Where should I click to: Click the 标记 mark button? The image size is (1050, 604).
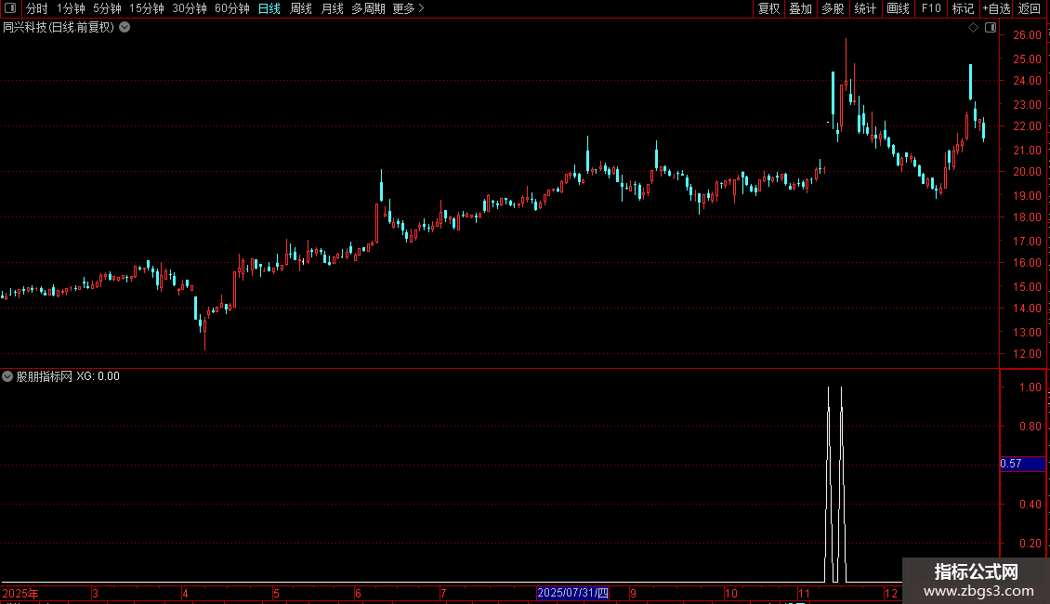[x=963, y=8]
